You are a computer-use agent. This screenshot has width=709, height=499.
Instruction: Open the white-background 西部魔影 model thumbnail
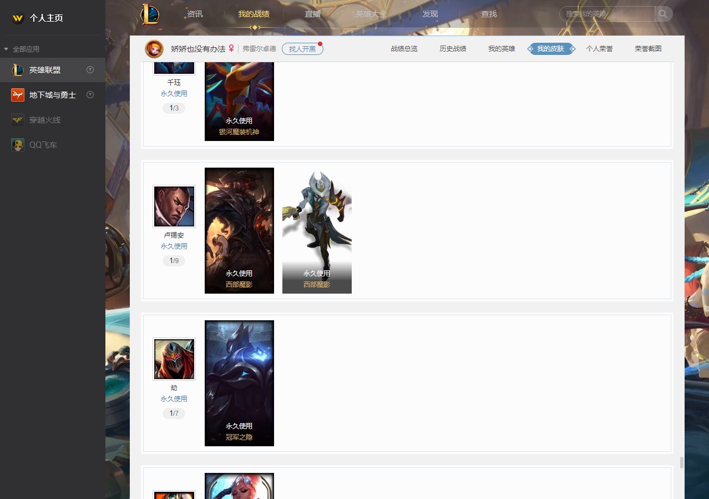pyautogui.click(x=317, y=230)
